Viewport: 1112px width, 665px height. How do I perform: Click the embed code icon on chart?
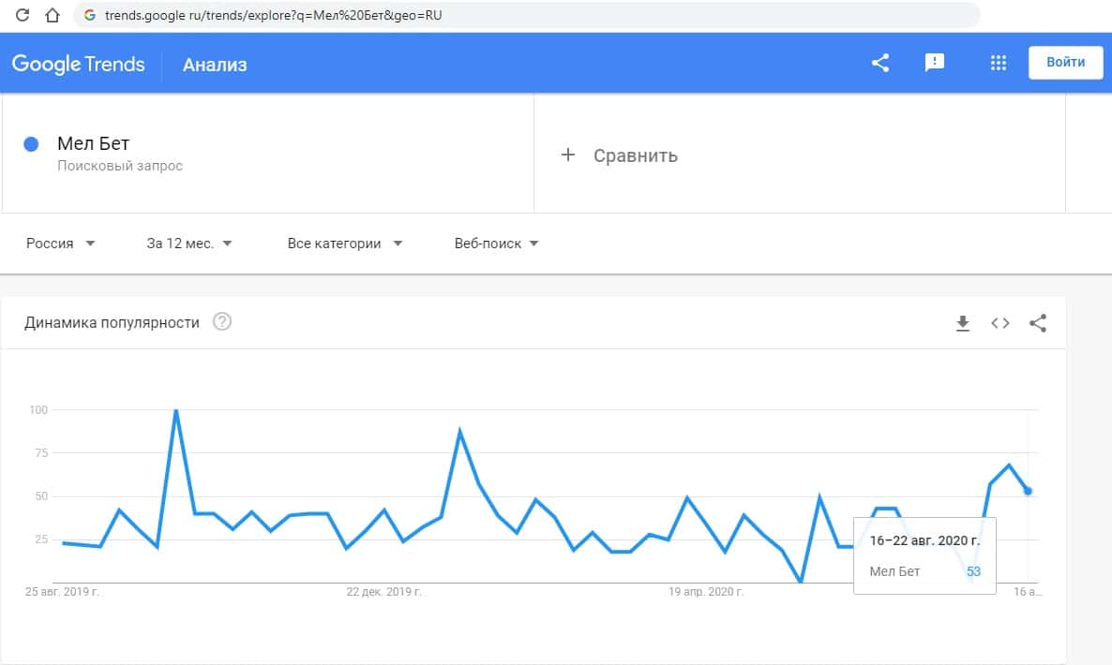(999, 323)
